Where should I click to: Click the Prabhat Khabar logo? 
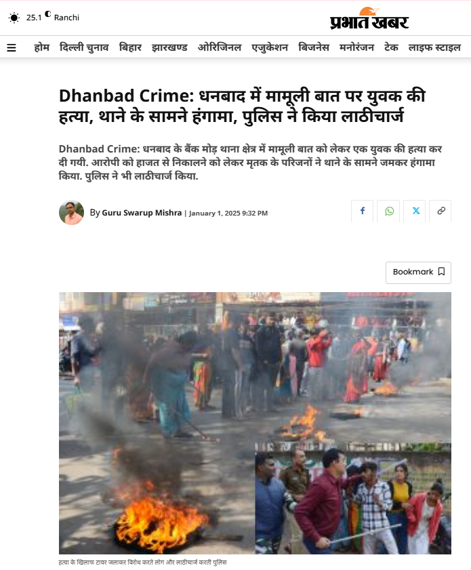click(369, 18)
